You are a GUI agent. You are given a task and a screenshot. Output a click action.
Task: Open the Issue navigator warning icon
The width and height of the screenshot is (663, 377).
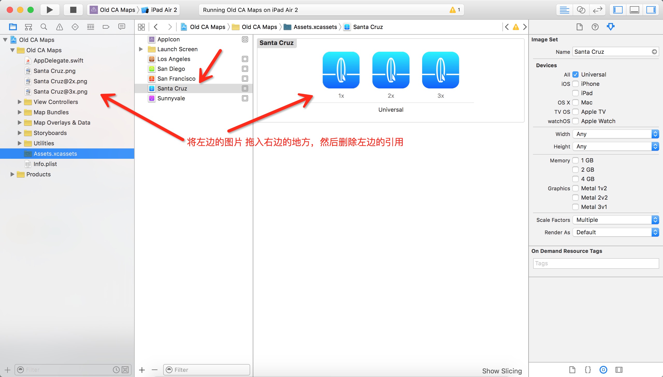59,27
